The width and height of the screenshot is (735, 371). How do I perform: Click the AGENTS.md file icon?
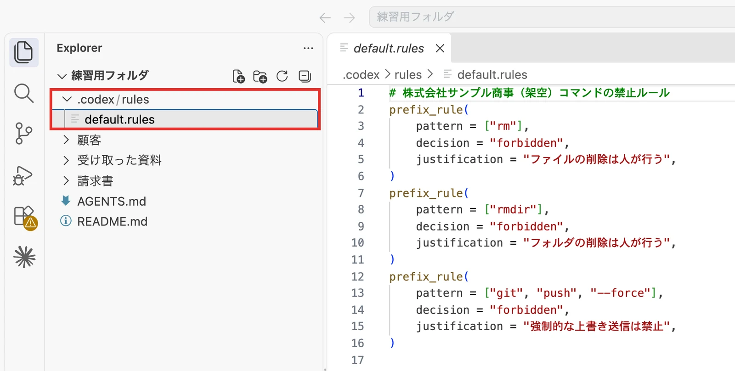(66, 201)
